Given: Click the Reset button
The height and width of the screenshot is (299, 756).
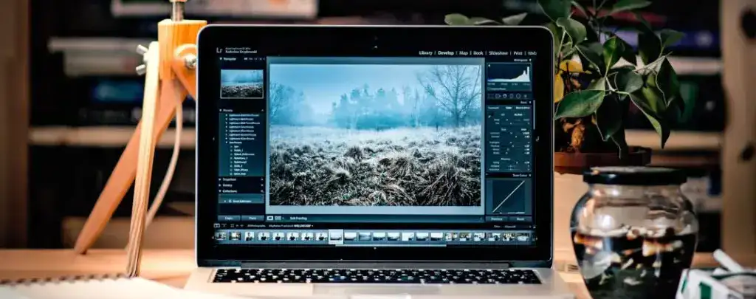Looking at the screenshot, I should [x=520, y=219].
